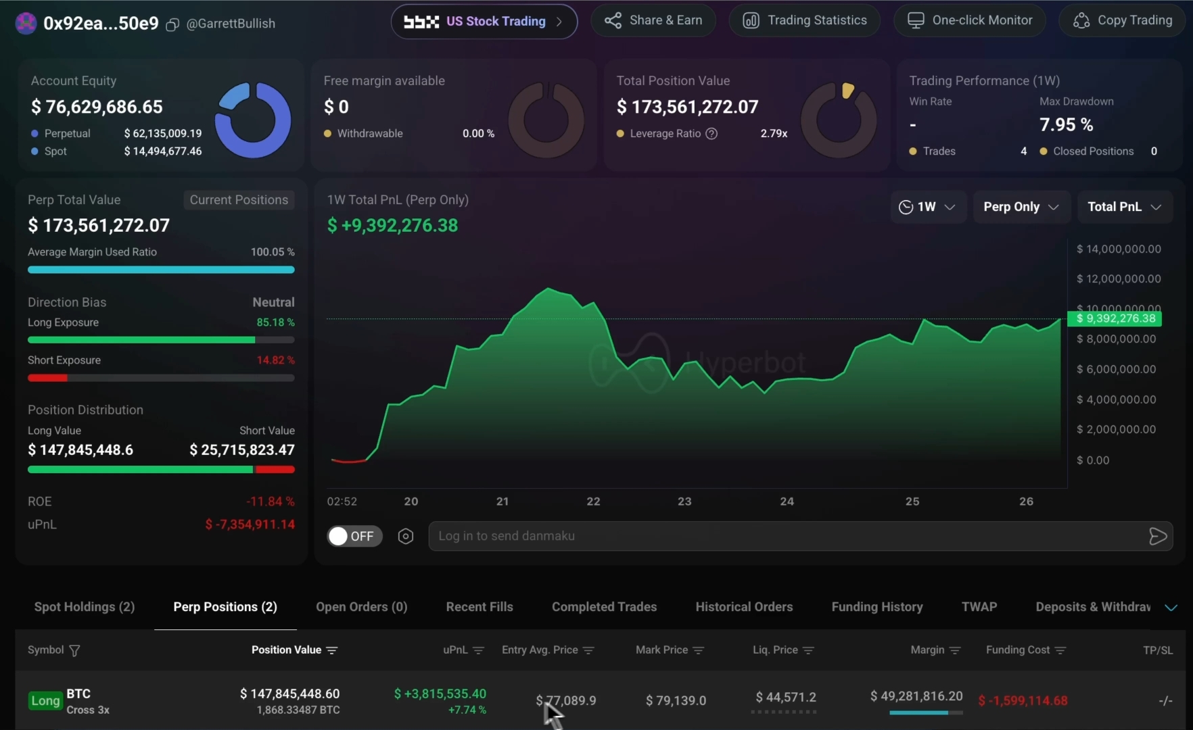The height and width of the screenshot is (730, 1193).
Task: Open the Perp Only dropdown
Action: point(1021,207)
